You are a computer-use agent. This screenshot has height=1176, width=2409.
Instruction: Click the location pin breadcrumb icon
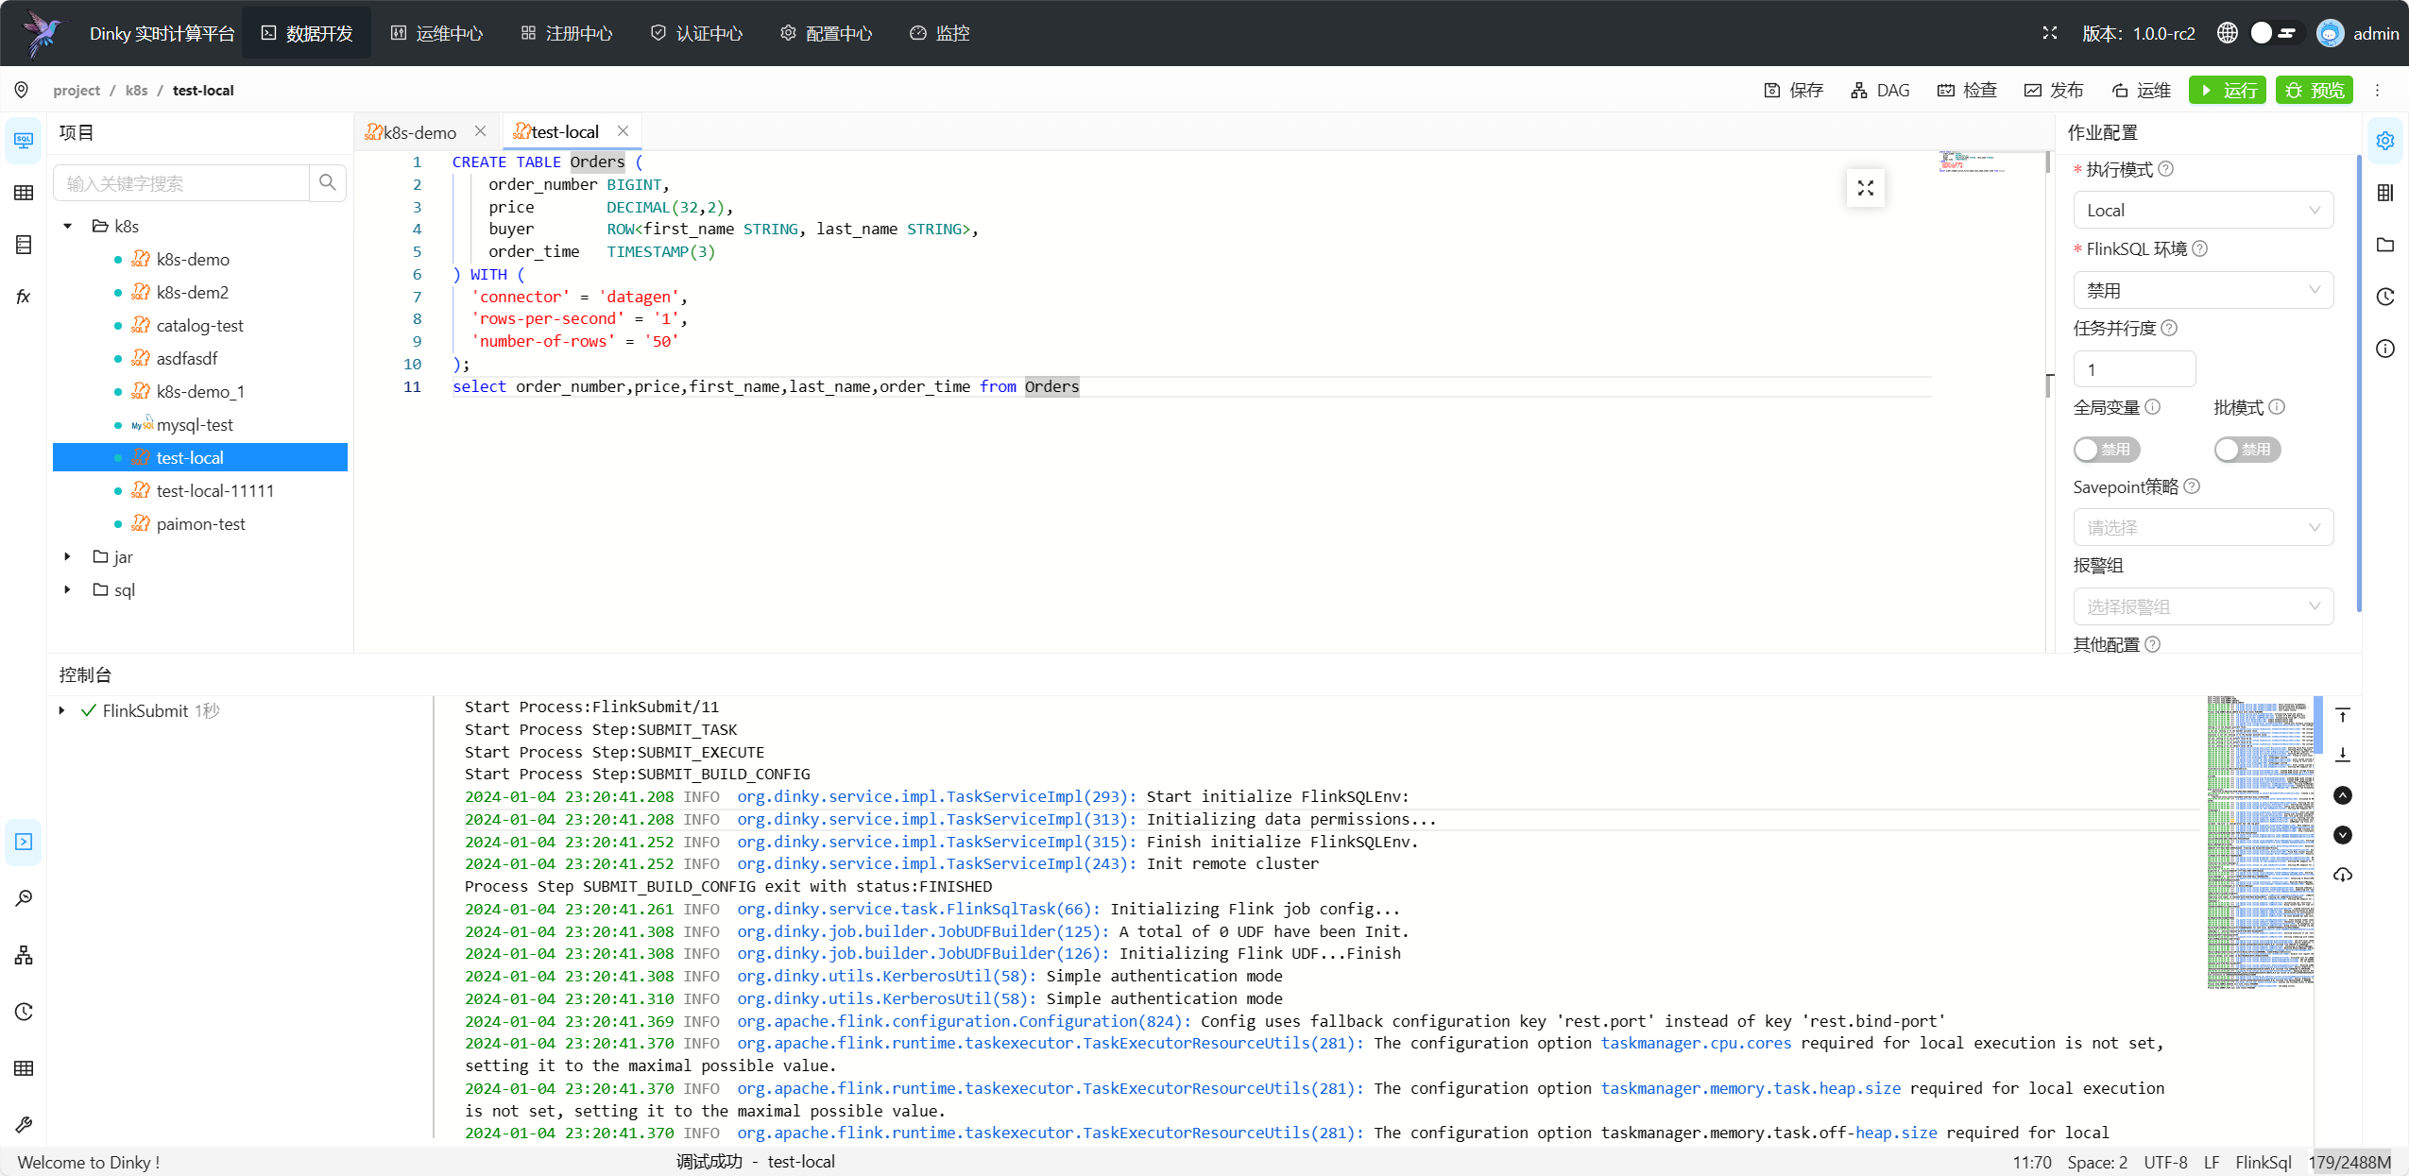pos(22,90)
